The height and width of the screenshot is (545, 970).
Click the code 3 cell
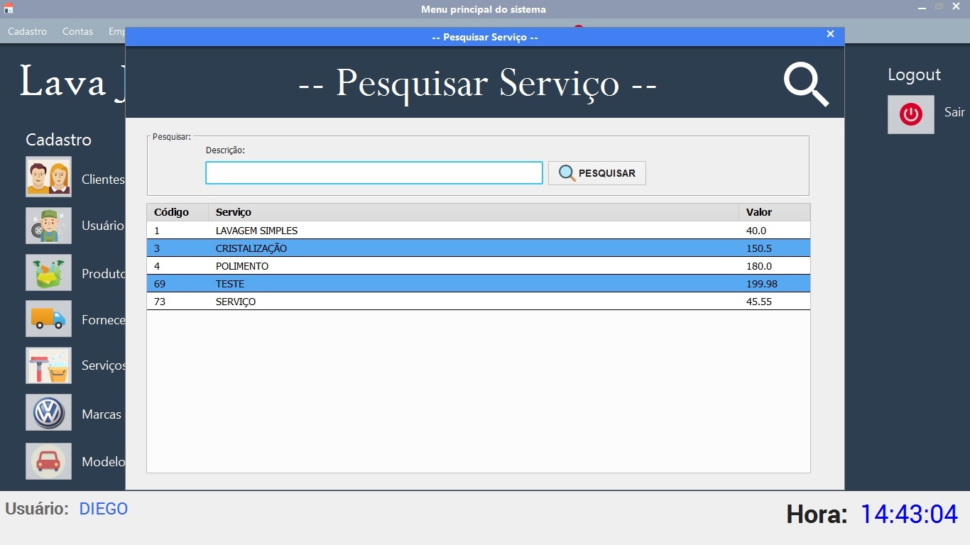[178, 248]
